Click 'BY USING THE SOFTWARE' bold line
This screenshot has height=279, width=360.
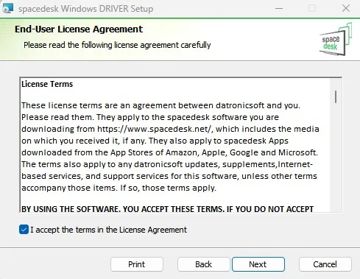167,209
